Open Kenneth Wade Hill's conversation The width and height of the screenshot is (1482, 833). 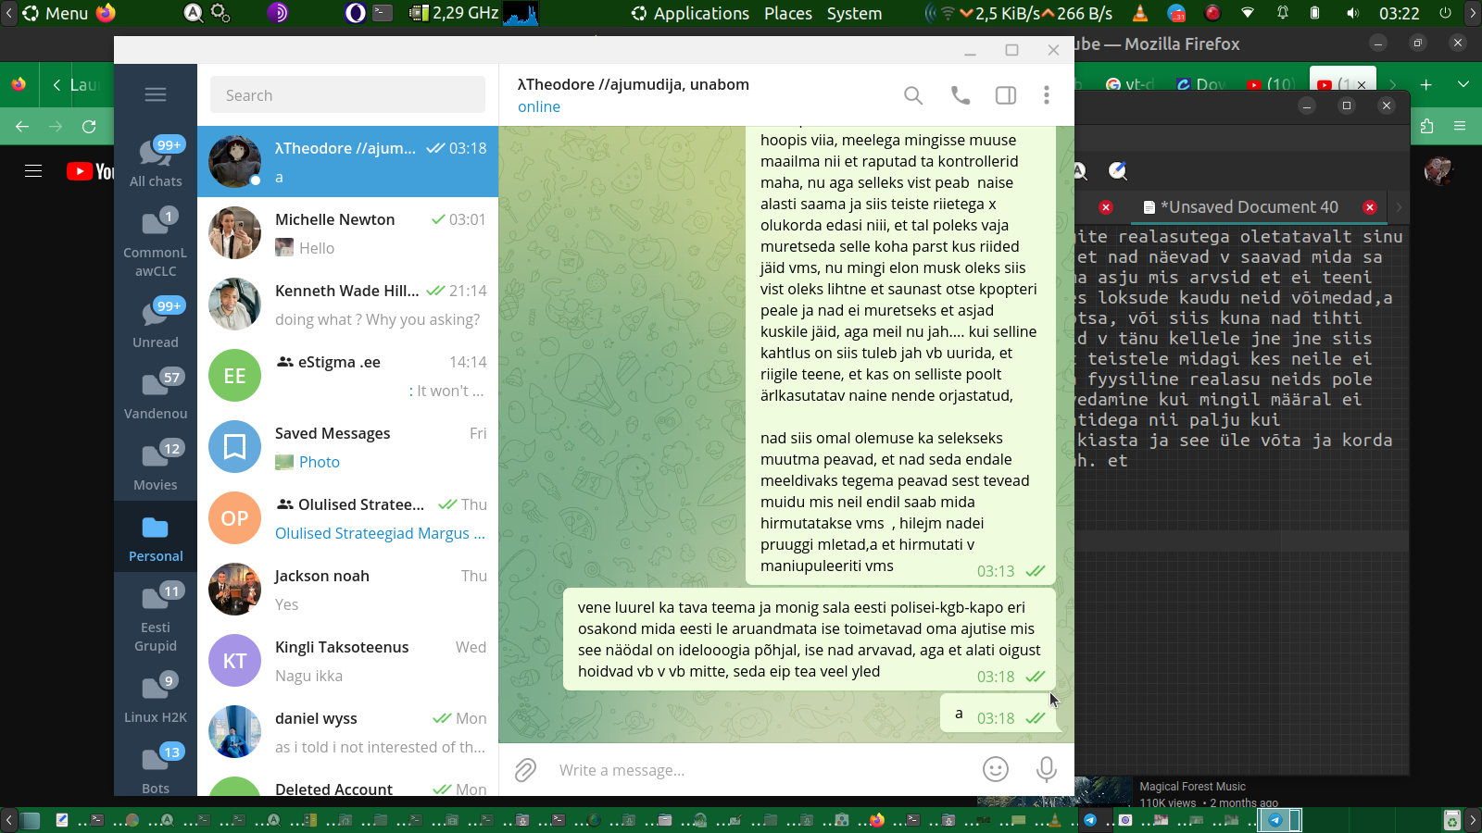[x=347, y=305]
